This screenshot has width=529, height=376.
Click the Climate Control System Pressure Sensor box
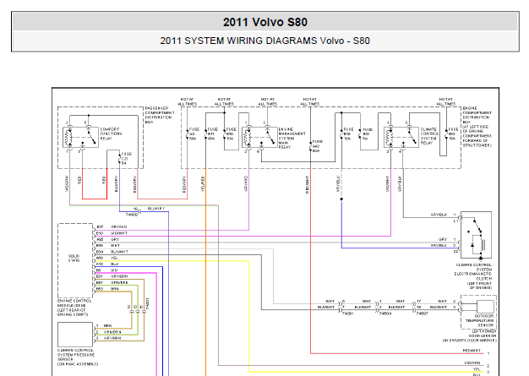coord(75,335)
